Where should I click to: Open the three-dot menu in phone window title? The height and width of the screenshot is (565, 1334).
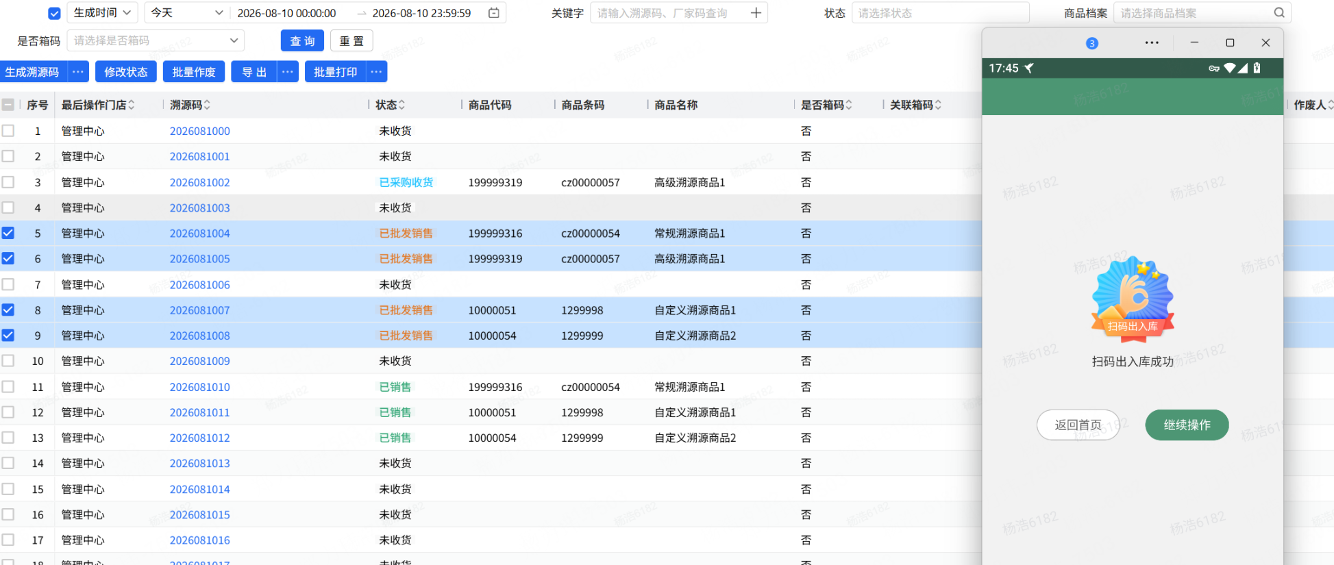[x=1152, y=42]
